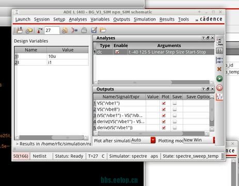Uncheck Plot for VS("/vbe1") output
Image resolution: width=239 pixels, height=186 pixels.
click(x=164, y=103)
